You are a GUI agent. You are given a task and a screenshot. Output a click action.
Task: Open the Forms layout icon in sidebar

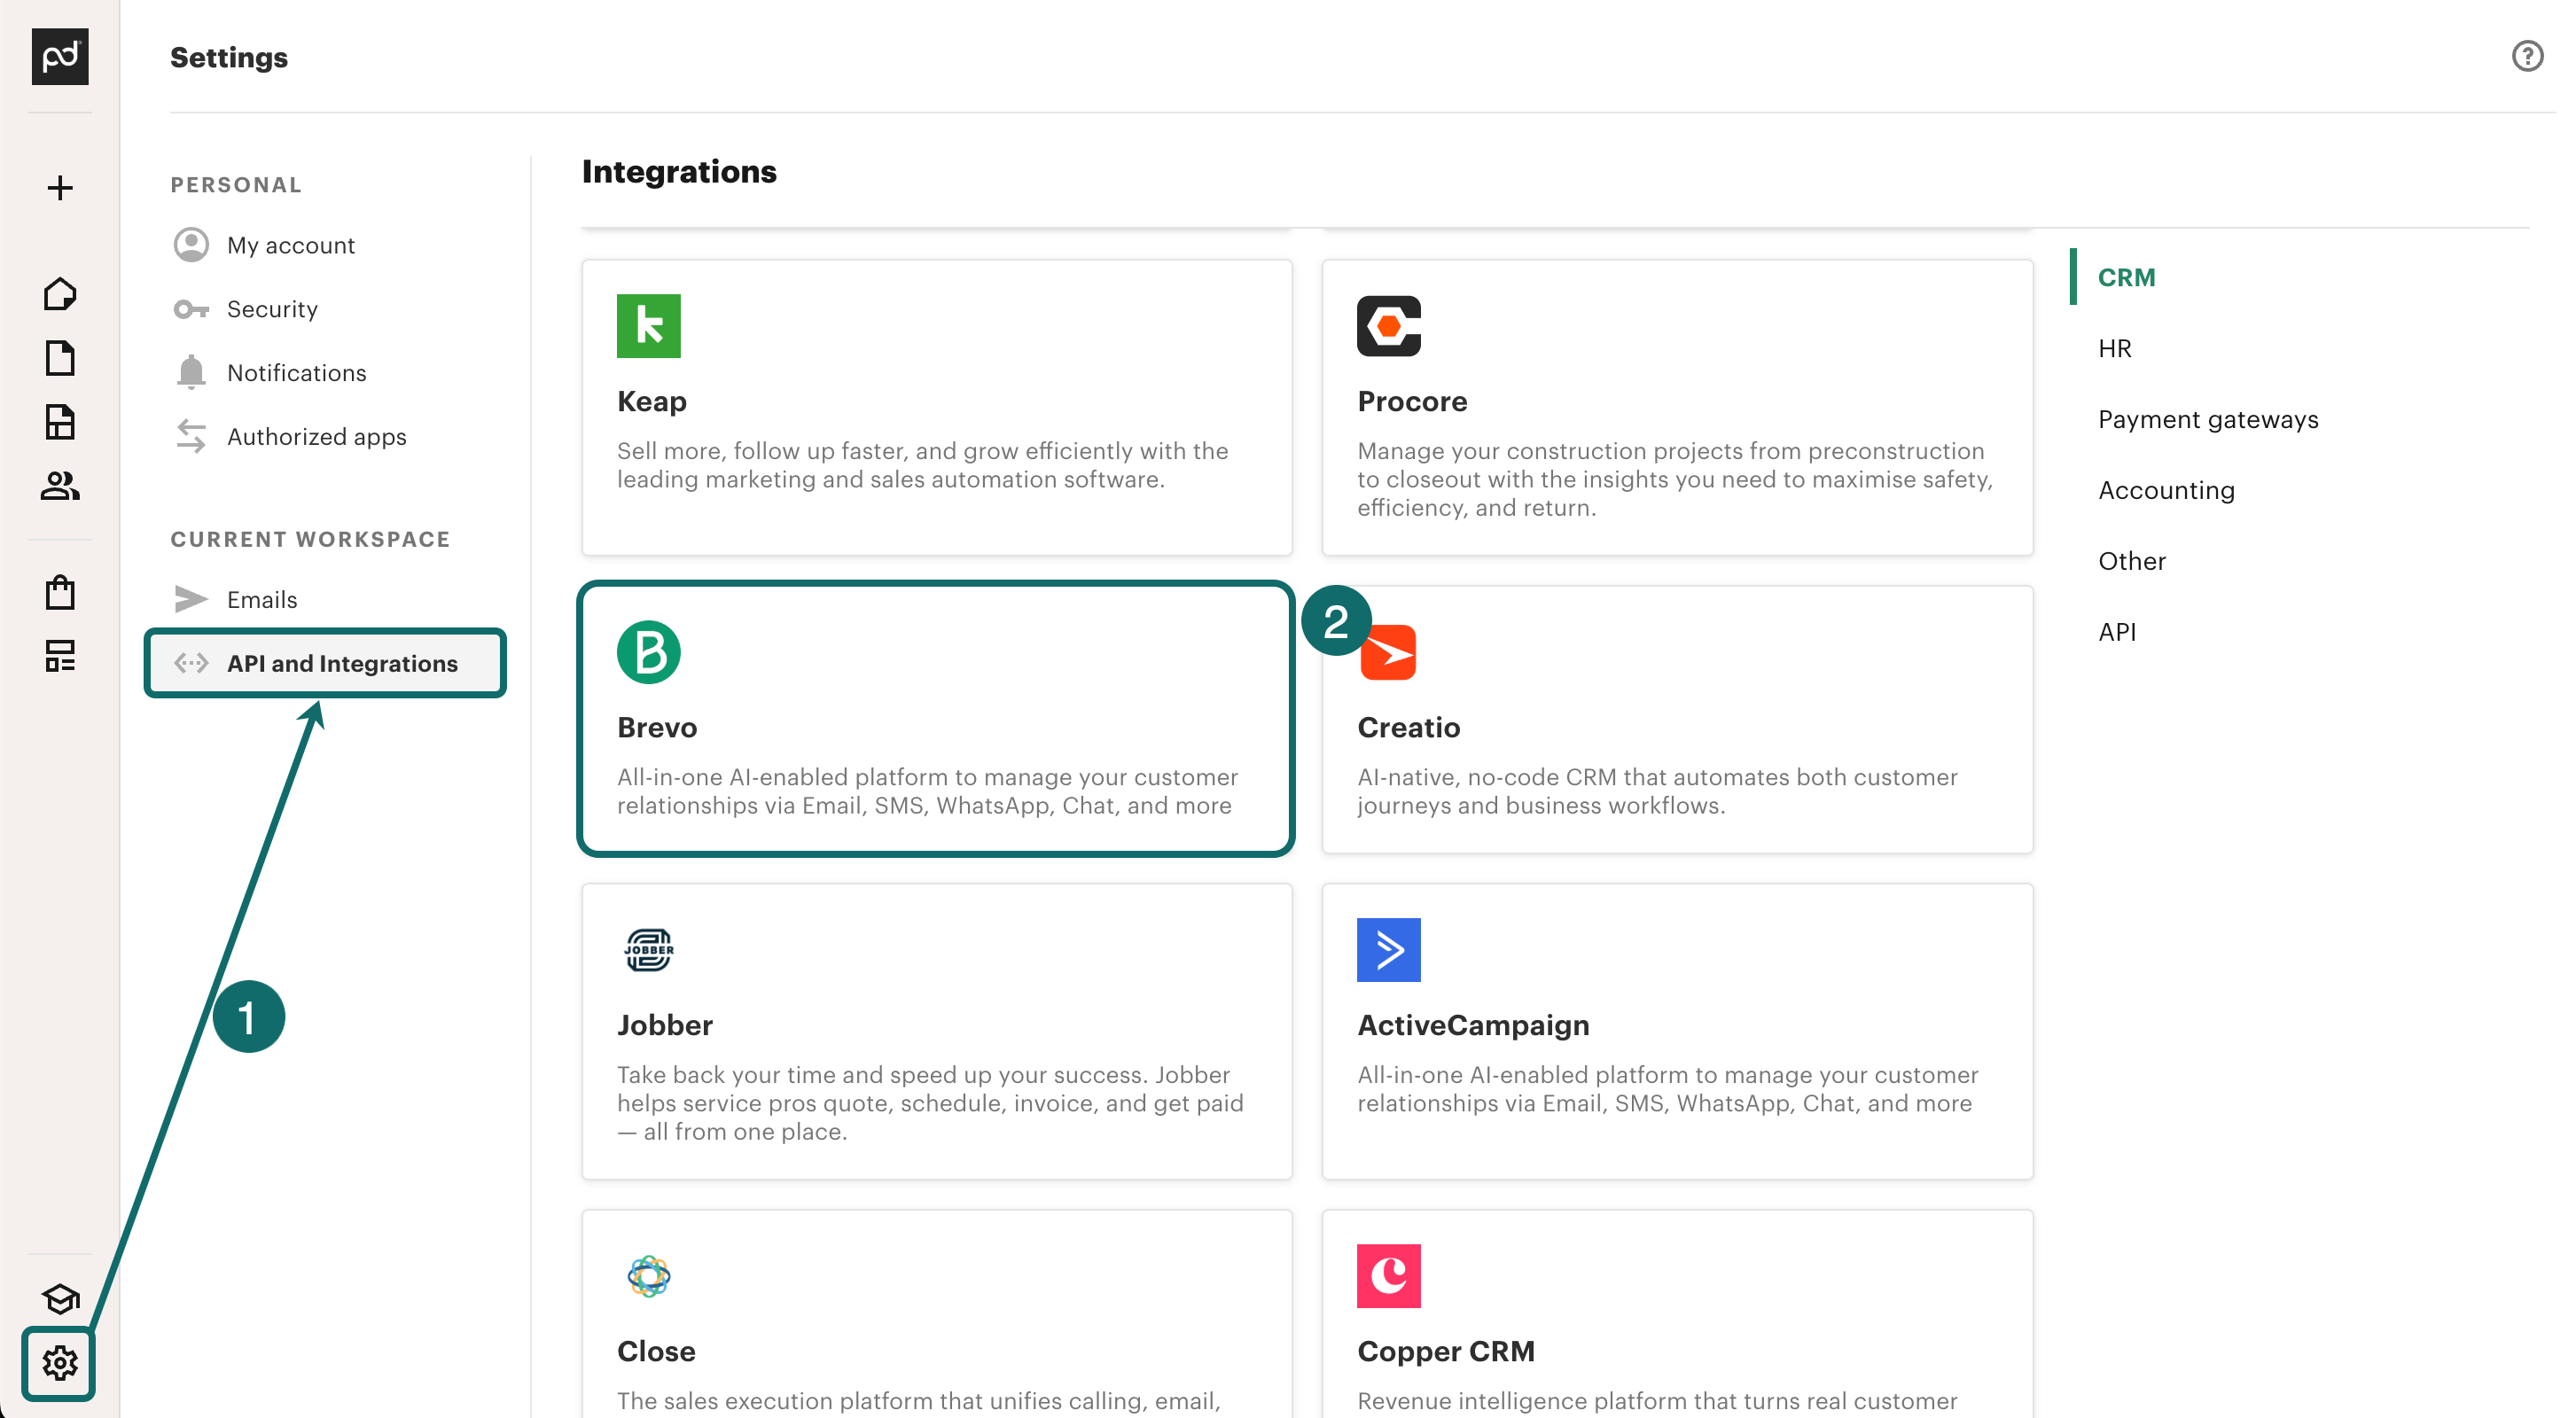[x=60, y=656]
